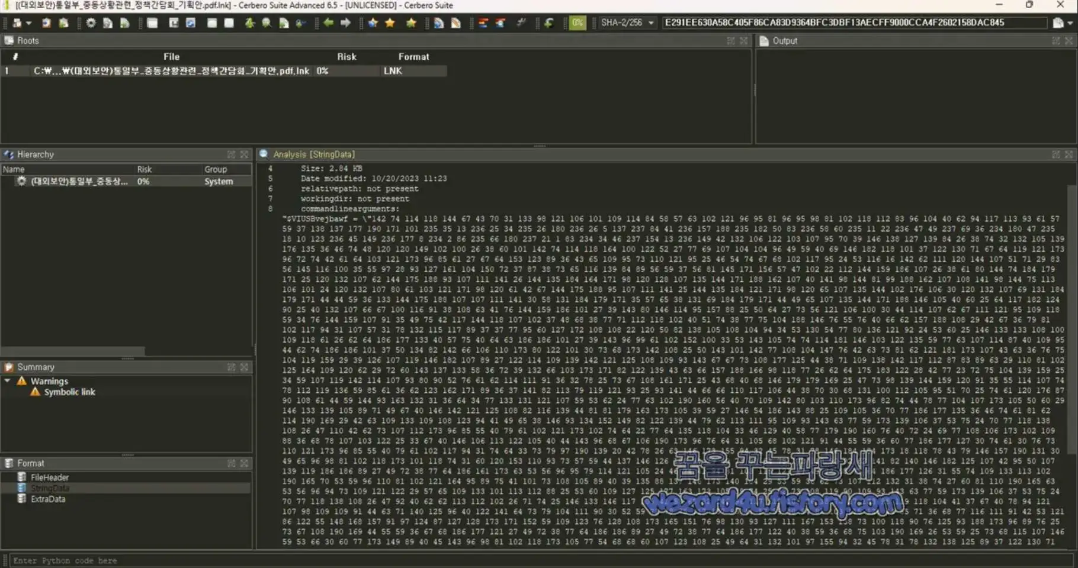
Task: Select StringData in Format panel
Action: [x=50, y=488]
